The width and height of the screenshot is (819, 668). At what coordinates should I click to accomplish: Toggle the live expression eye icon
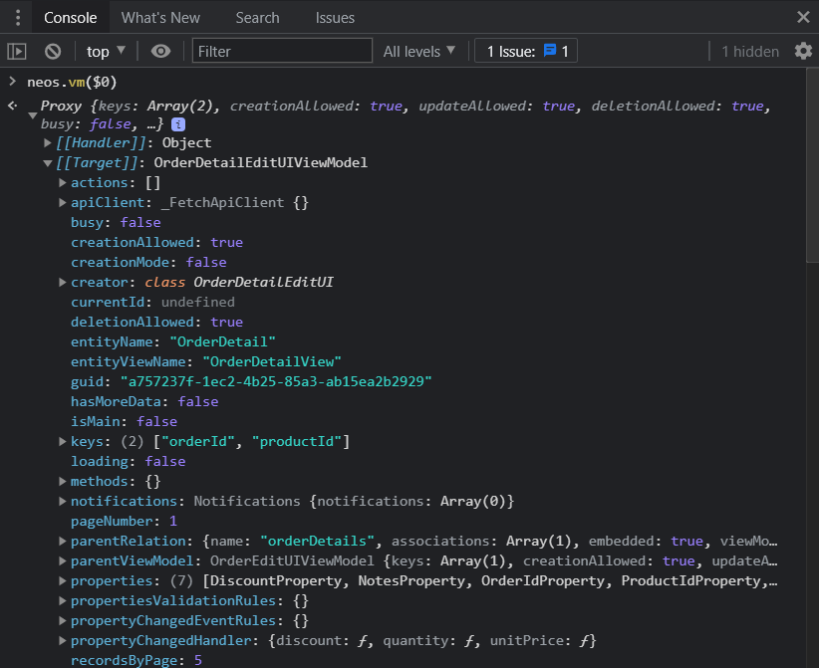pyautogui.click(x=160, y=51)
